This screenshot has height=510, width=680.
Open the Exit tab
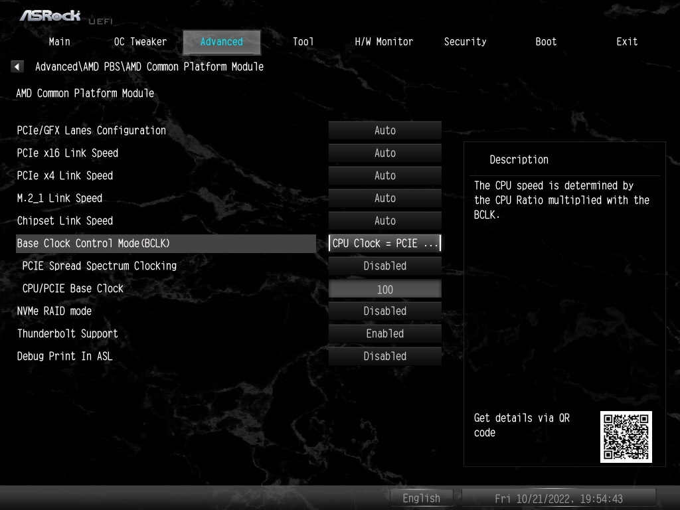click(627, 42)
